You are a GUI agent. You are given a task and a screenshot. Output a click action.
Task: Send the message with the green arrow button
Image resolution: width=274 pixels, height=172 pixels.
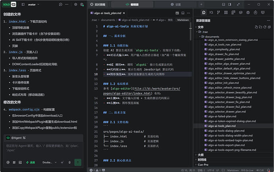[x=78, y=162]
